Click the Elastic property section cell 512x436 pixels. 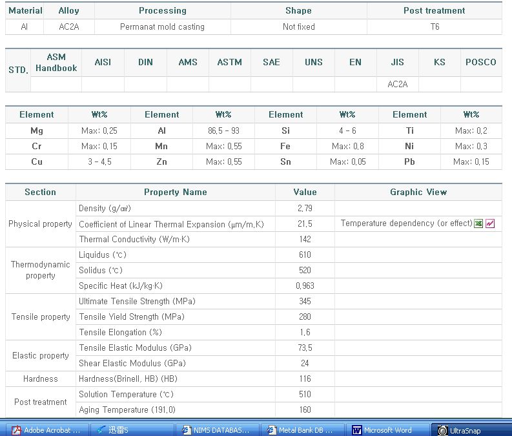point(41,355)
